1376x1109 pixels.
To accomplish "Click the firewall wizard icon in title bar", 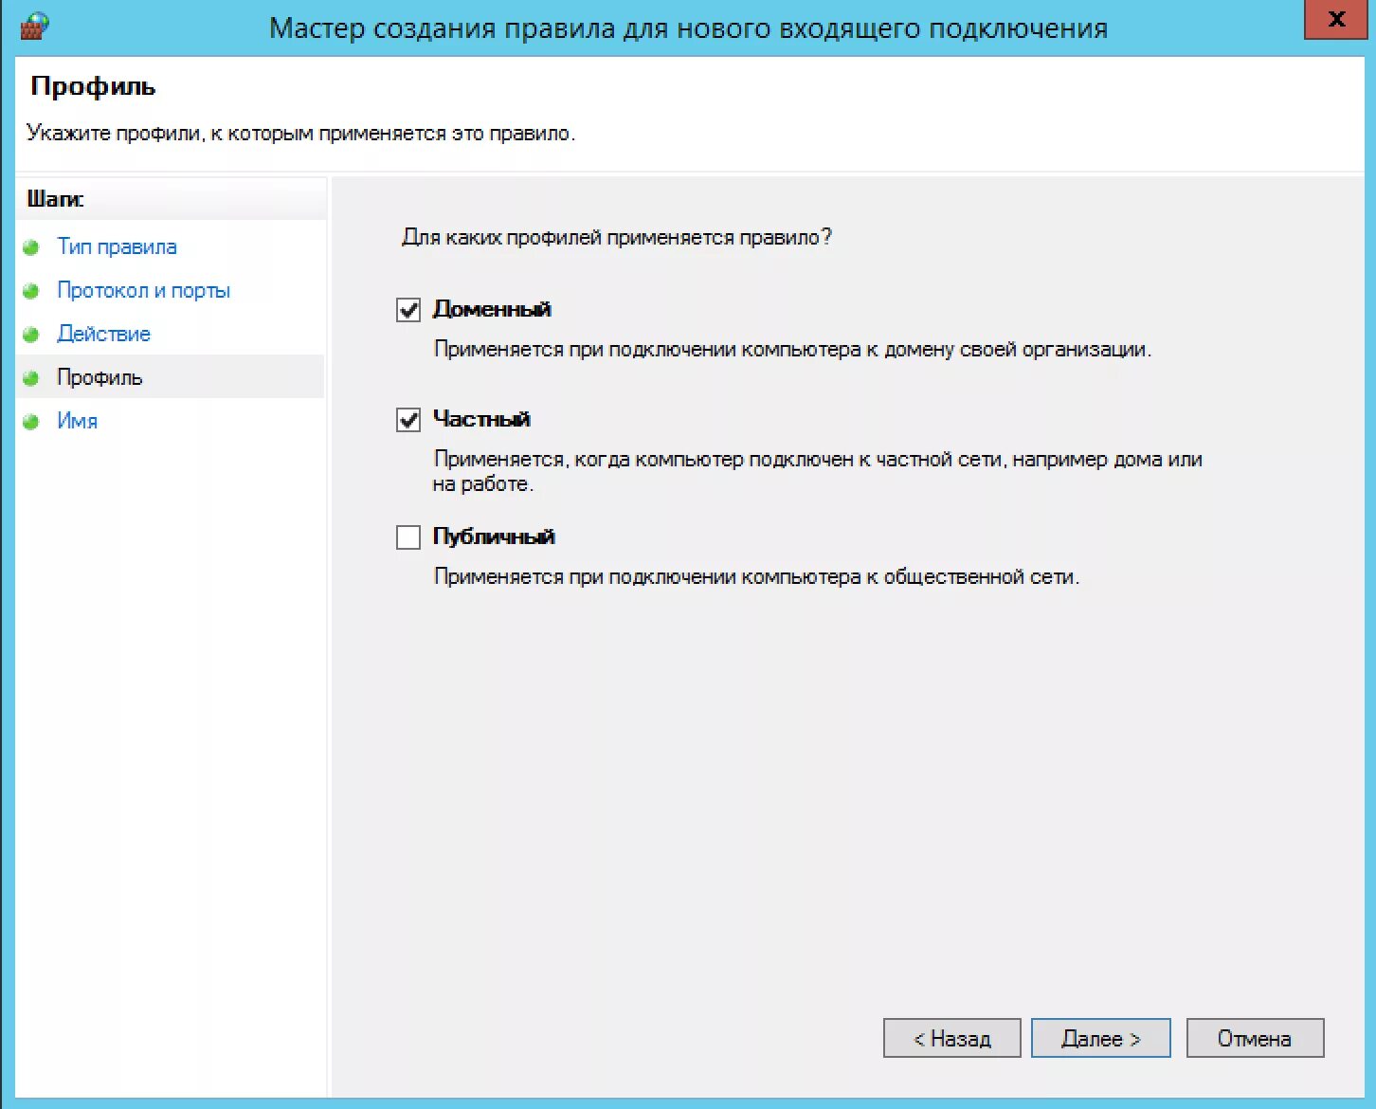I will pyautogui.click(x=33, y=26).
